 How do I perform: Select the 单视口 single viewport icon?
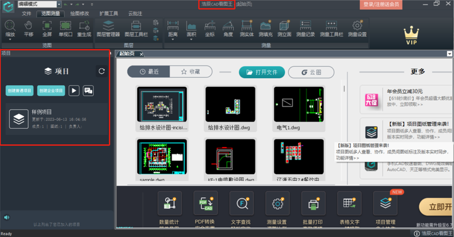point(66,28)
